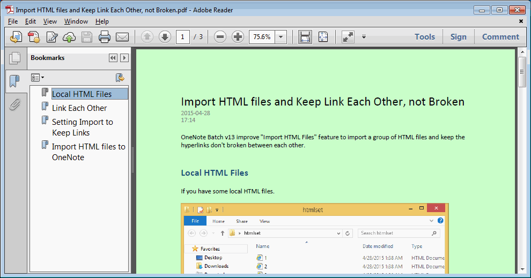Click bookmark icon beside Link Each Other
This screenshot has width=531, height=278.
[45, 106]
